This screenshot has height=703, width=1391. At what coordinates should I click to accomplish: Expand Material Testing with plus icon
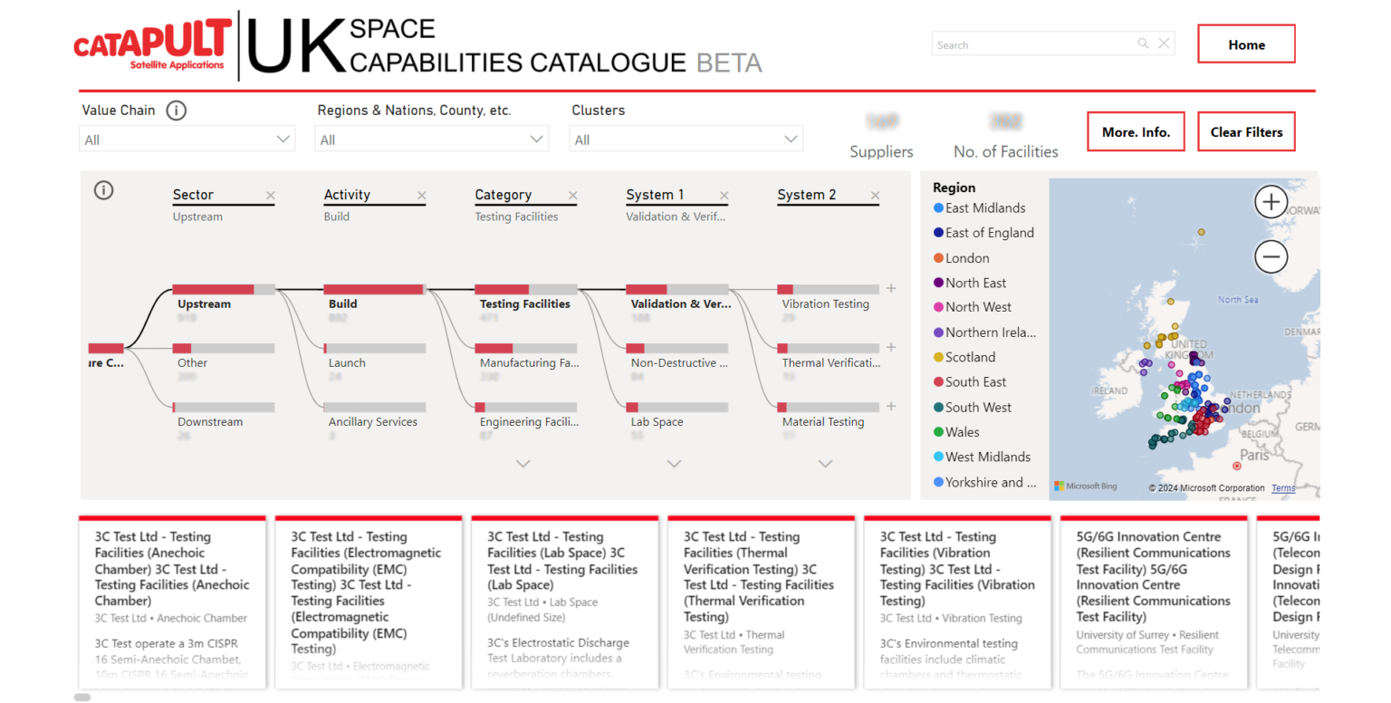[x=891, y=407]
